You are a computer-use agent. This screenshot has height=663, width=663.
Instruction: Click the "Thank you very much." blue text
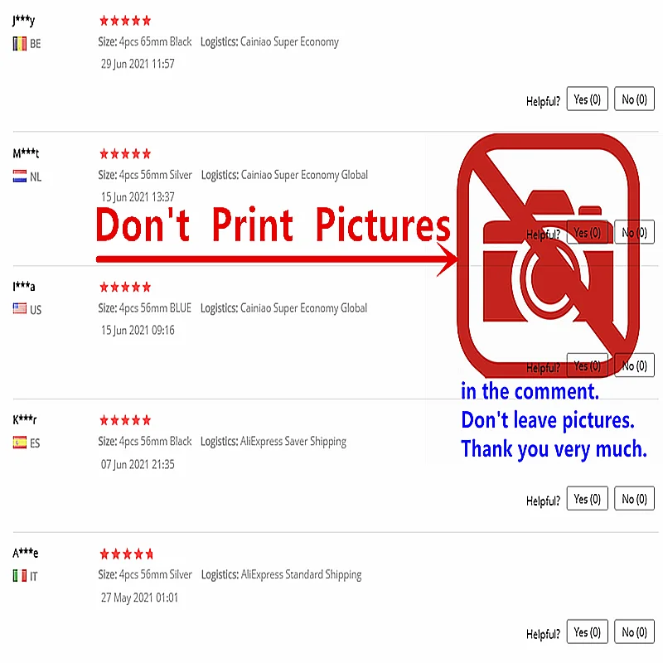click(x=554, y=449)
